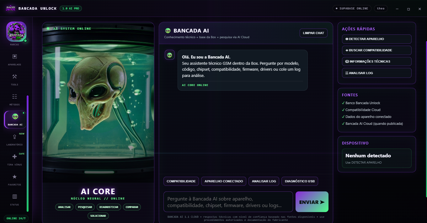Open Tira Vírus plus icon
Image resolution: width=427 pixels, height=223 pixels.
(x=14, y=157)
